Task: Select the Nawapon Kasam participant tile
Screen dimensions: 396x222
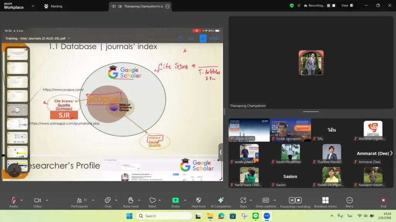Action: pyautogui.click(x=373, y=176)
